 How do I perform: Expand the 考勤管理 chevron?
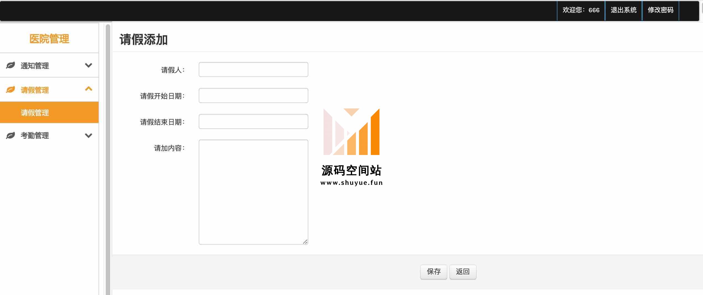click(x=89, y=136)
